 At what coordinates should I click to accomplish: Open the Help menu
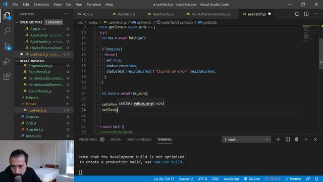[x=110, y=5]
